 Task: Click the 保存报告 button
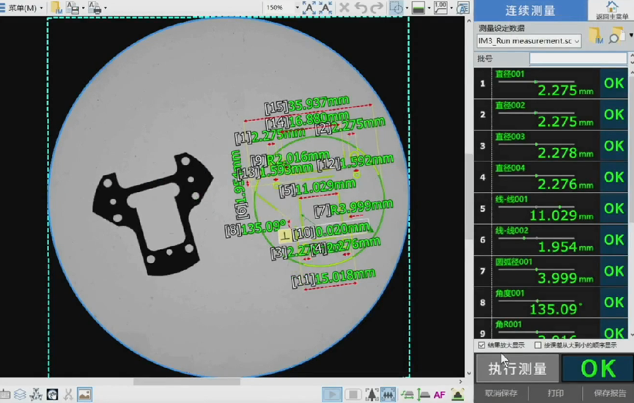coord(610,393)
